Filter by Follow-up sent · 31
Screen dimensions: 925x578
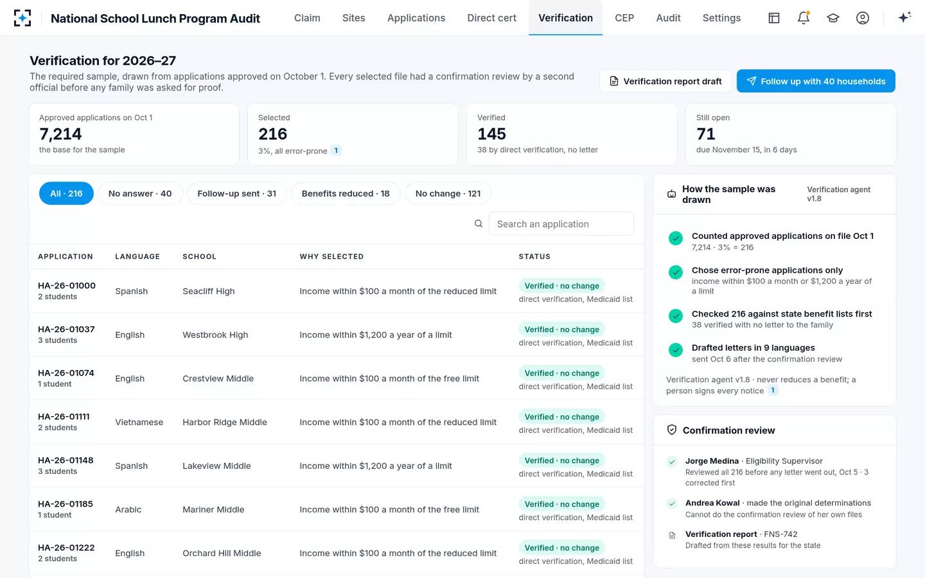coord(237,193)
